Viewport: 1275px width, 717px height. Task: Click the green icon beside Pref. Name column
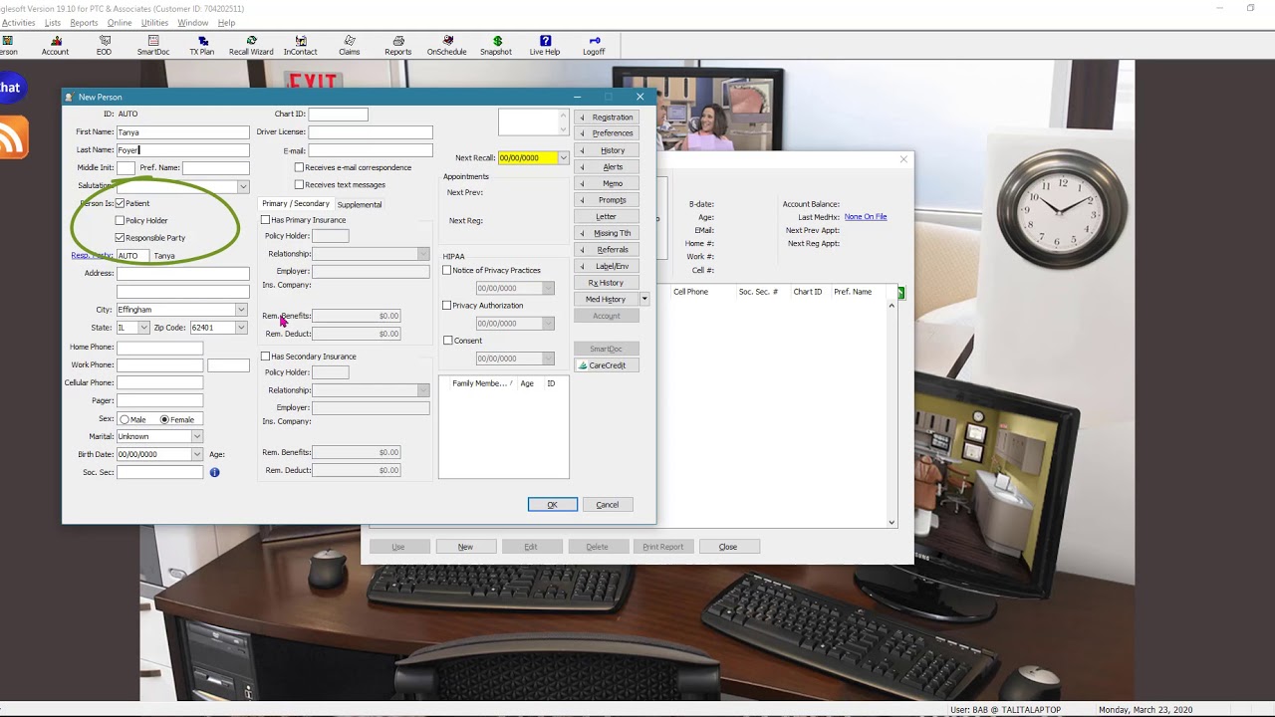click(x=901, y=292)
